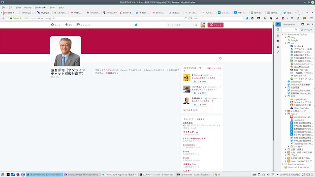Click the Twitter keyword search field
Image resolution: width=315 pixels, height=177 pixels.
pyautogui.click(x=182, y=25)
